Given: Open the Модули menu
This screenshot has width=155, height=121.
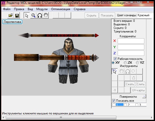Looking at the screenshot, I should click(x=42, y=9).
